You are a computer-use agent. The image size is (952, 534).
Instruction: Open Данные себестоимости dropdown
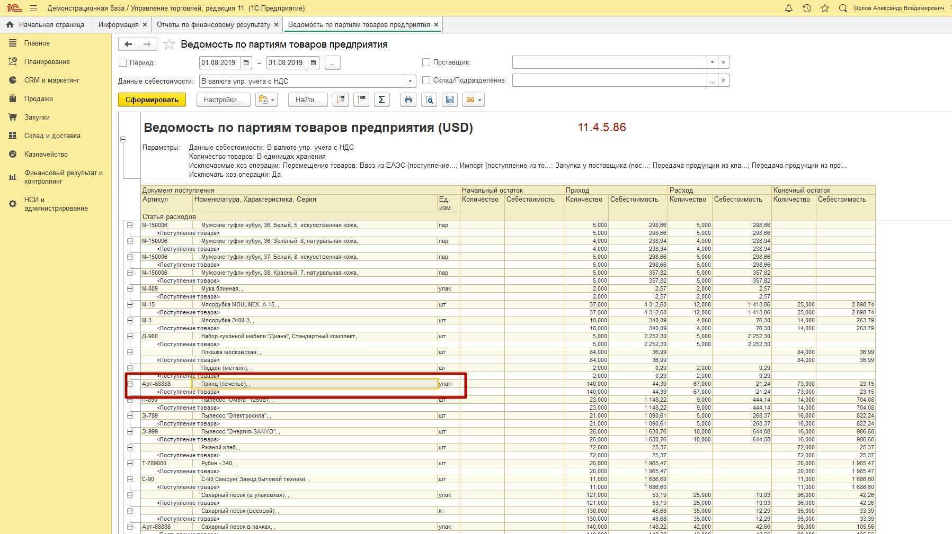410,81
